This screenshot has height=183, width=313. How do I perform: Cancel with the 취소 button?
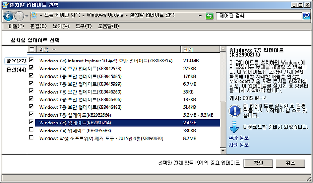[290, 163]
